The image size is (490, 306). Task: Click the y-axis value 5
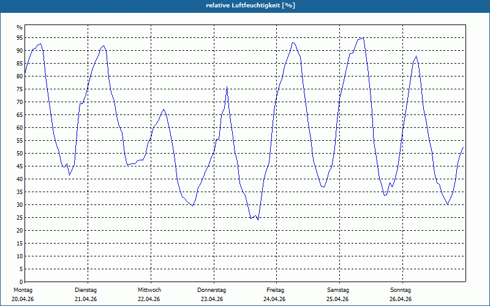21,269
